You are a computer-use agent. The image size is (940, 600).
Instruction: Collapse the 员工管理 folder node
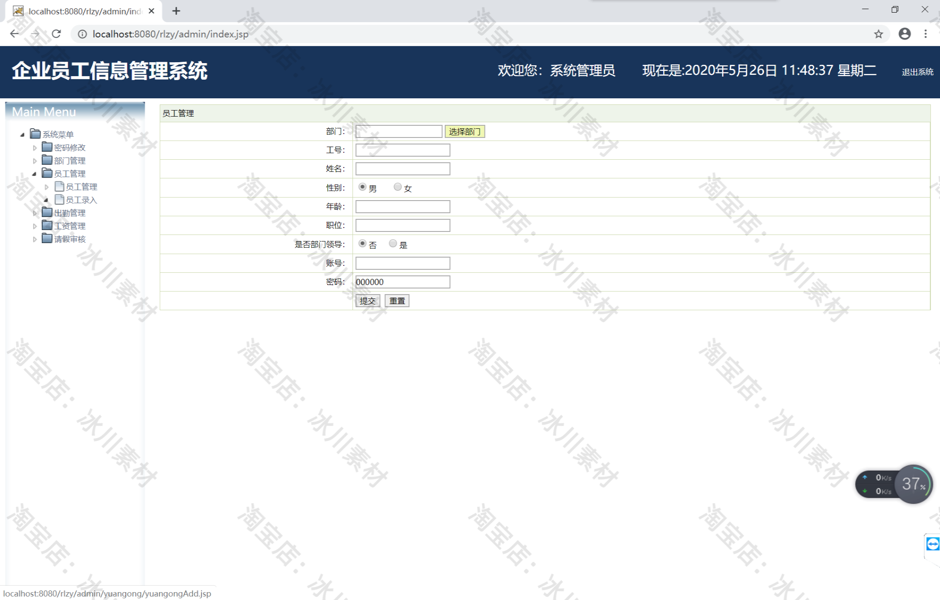34,174
